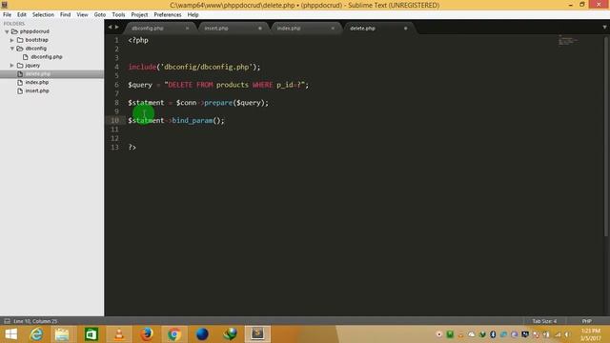Expand the bootstrap folder
Screen dimensions: 610x343
tap(12, 40)
